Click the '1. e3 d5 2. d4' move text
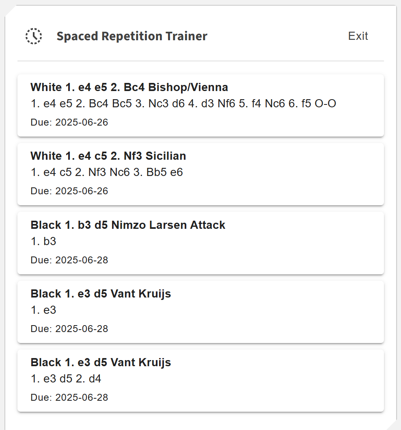401x430 pixels. click(66, 379)
